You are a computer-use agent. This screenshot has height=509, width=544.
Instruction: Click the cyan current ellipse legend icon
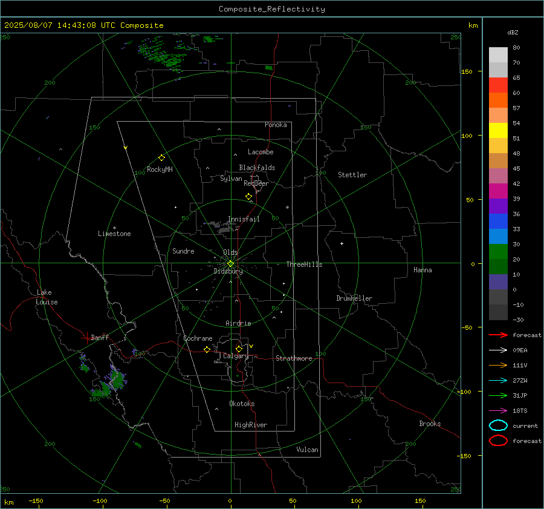click(498, 425)
